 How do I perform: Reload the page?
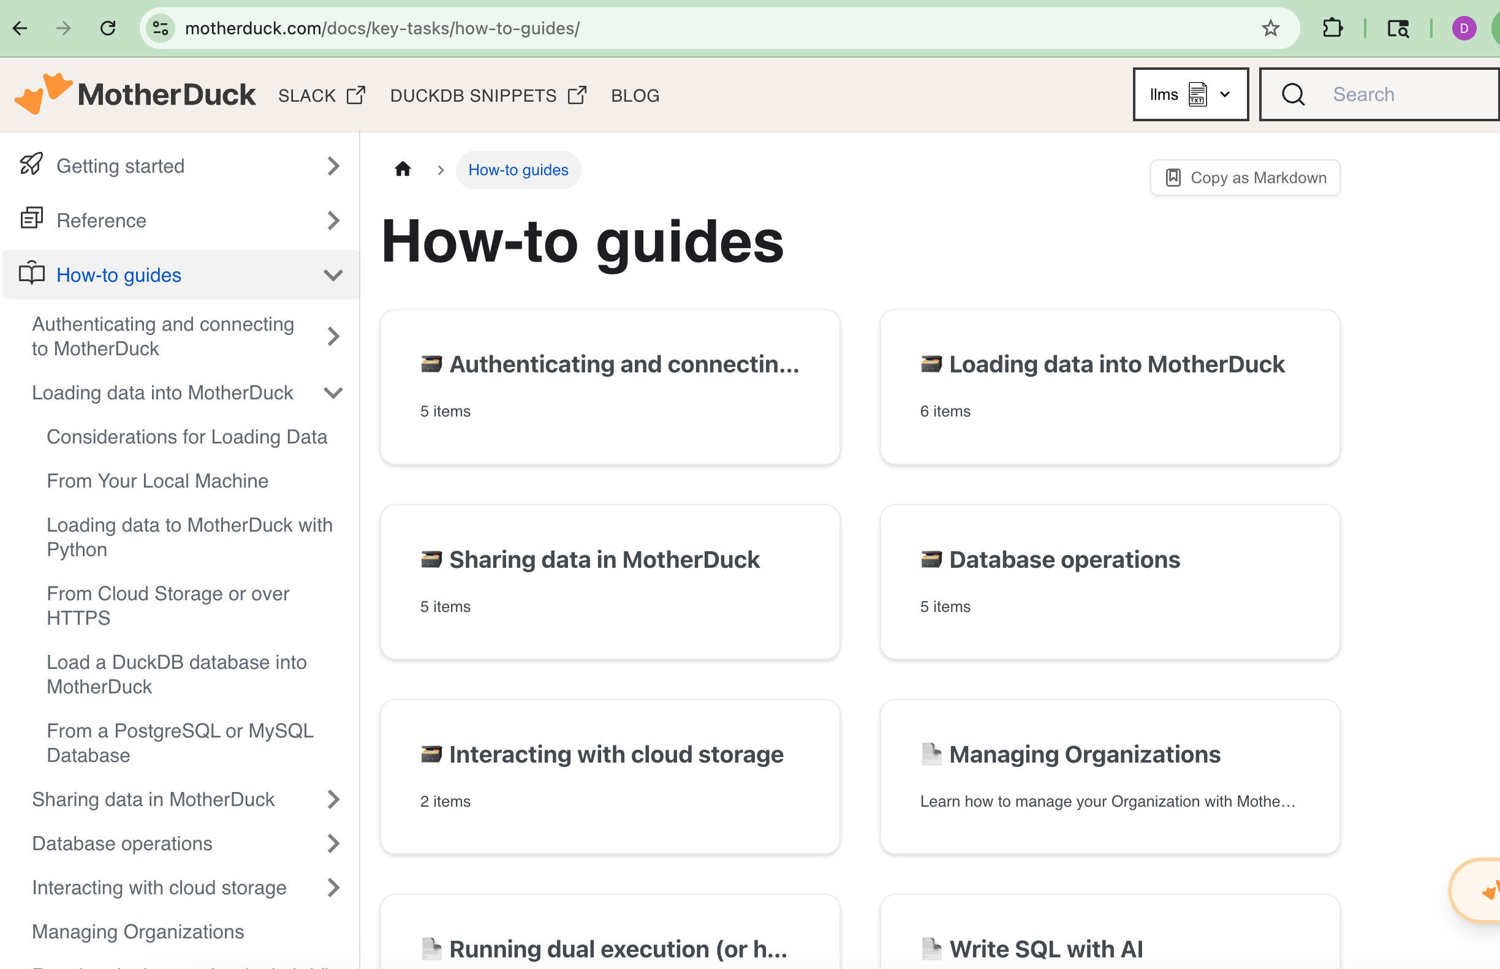tap(108, 28)
